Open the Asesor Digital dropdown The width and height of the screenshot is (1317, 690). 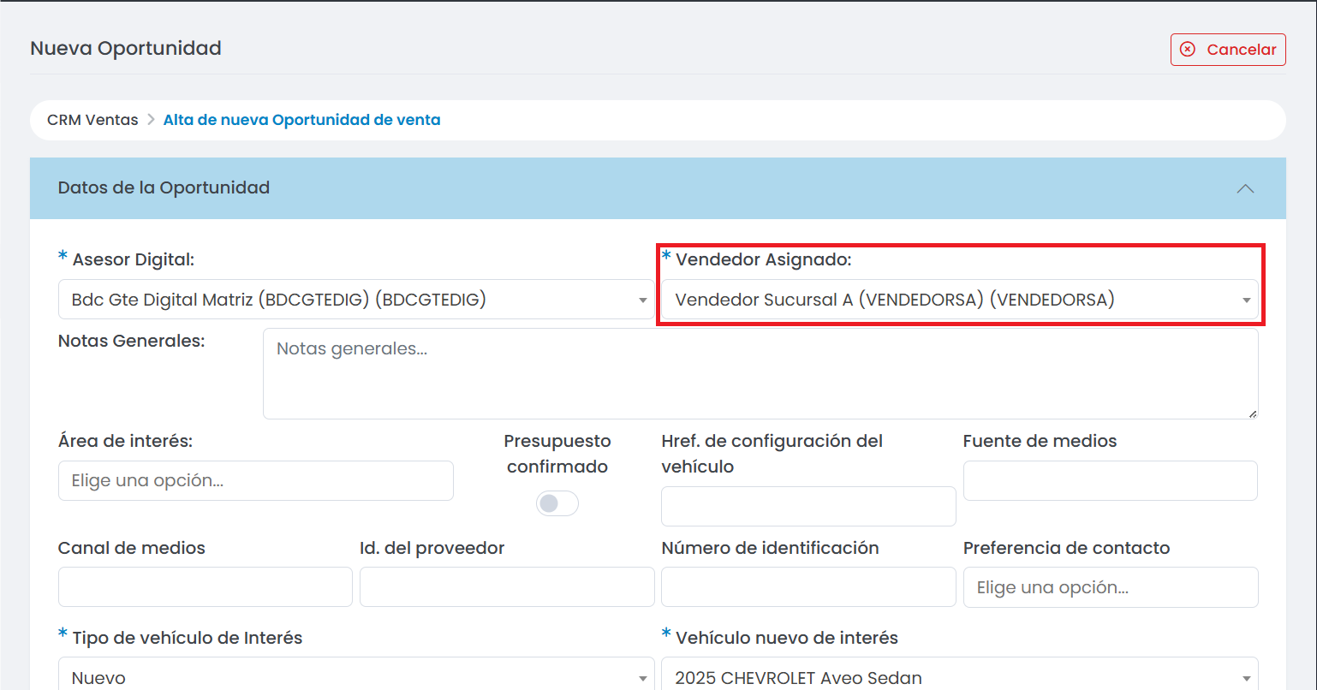click(356, 300)
